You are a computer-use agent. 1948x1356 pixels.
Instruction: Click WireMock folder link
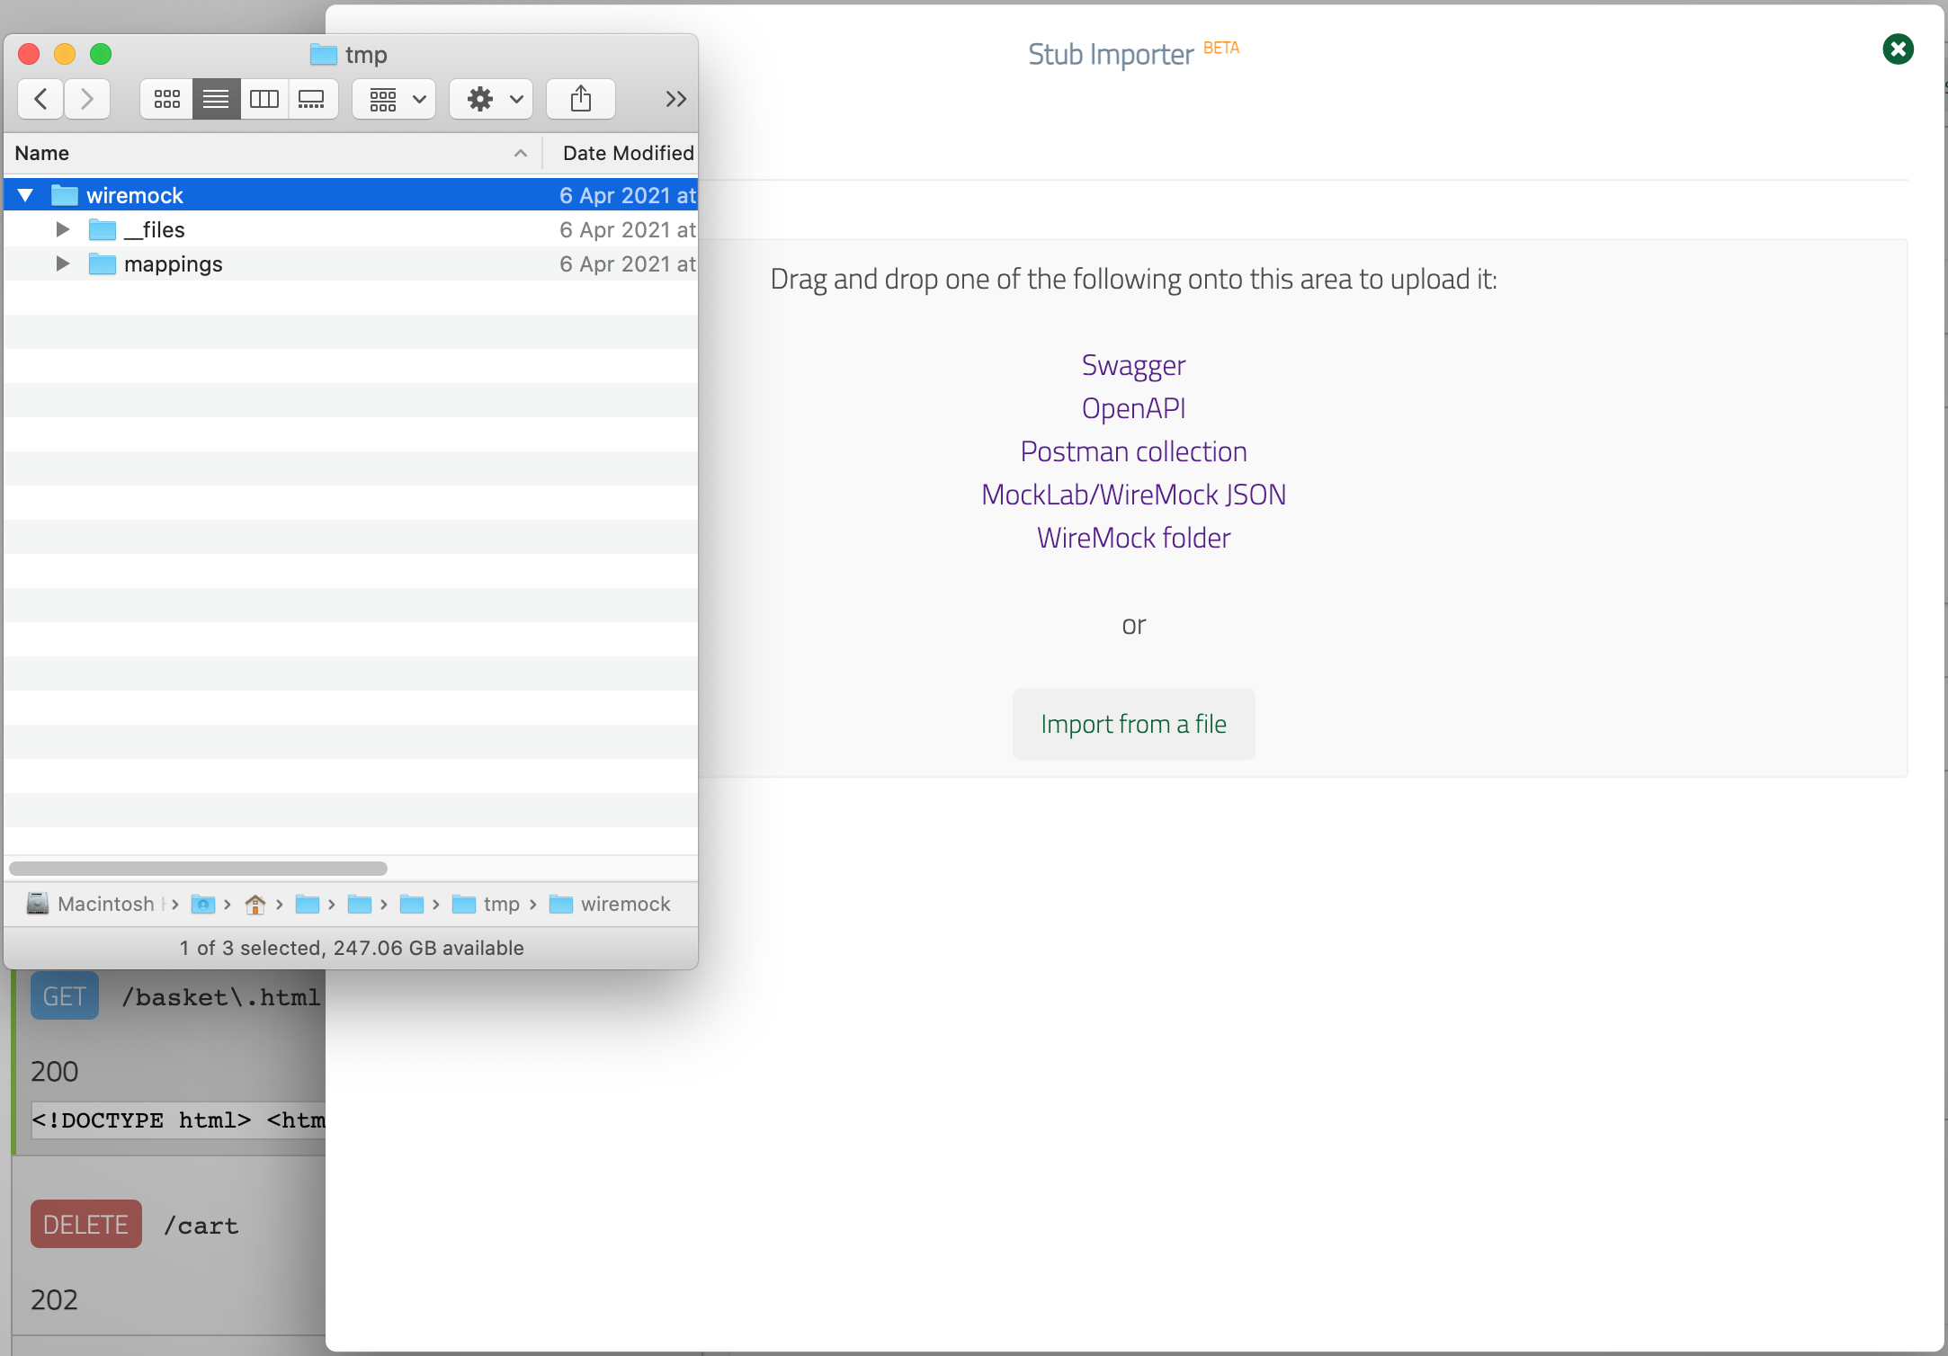[1133, 538]
